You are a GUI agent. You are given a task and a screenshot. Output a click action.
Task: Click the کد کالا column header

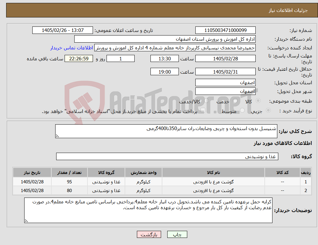tap(282, 172)
